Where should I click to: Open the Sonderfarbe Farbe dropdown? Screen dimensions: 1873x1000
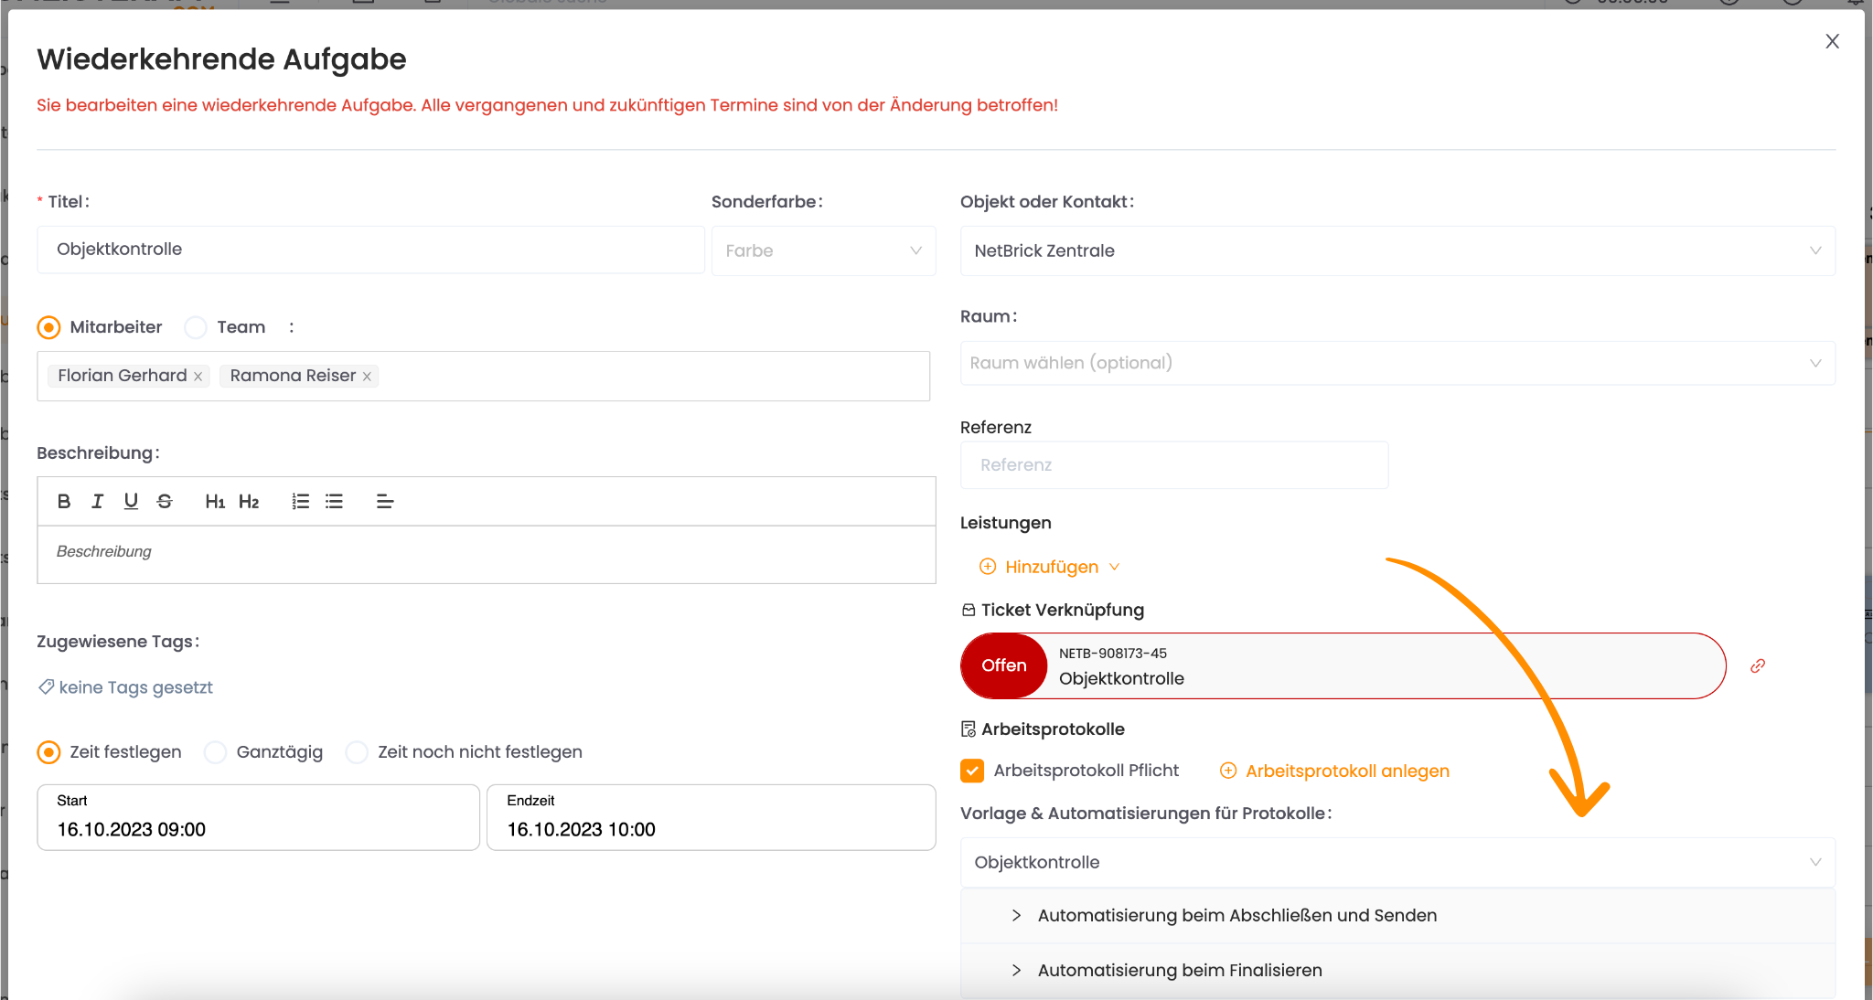point(823,250)
